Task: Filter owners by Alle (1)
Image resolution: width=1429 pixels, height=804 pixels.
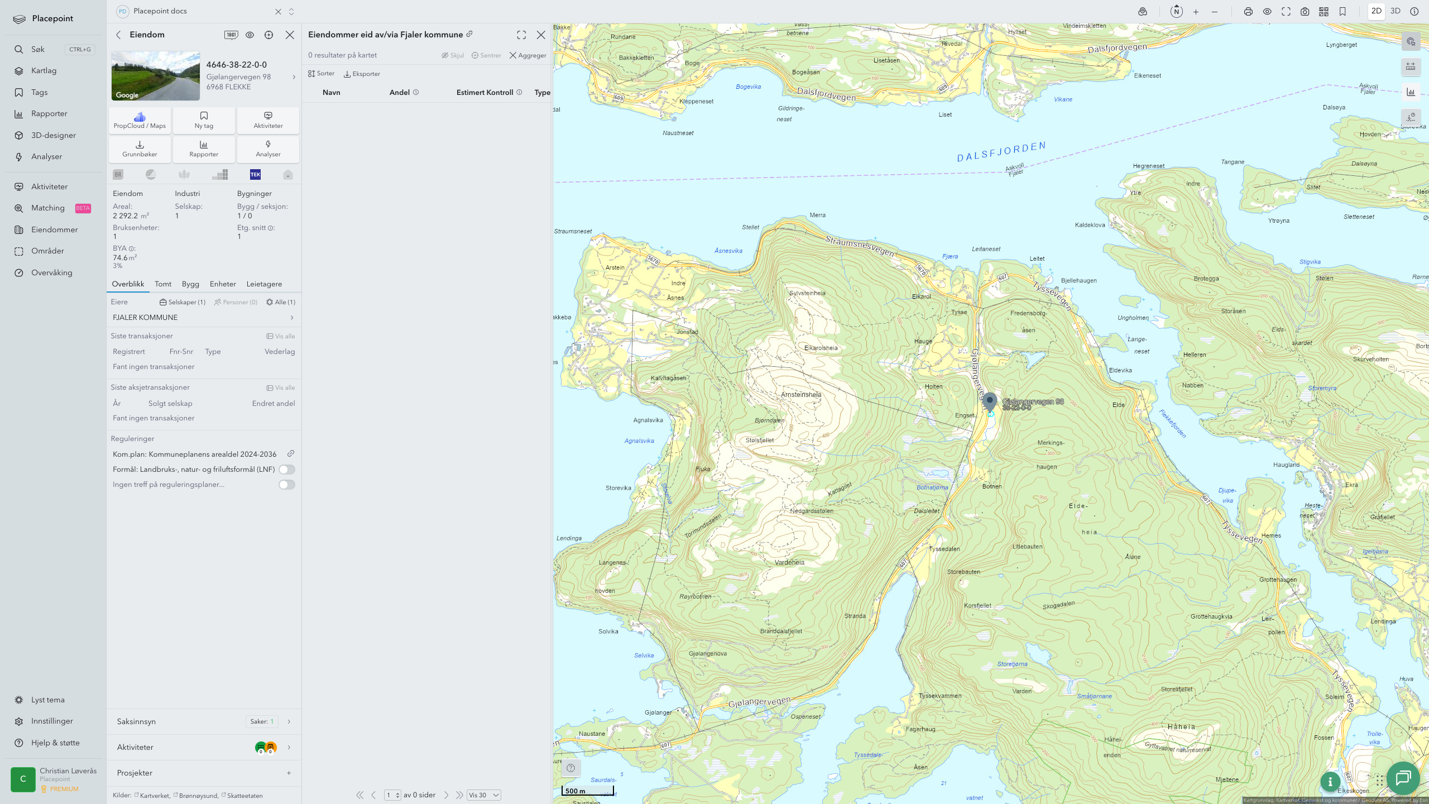Action: click(x=281, y=302)
